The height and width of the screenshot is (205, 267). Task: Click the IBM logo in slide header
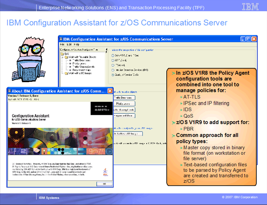(x=250, y=7)
